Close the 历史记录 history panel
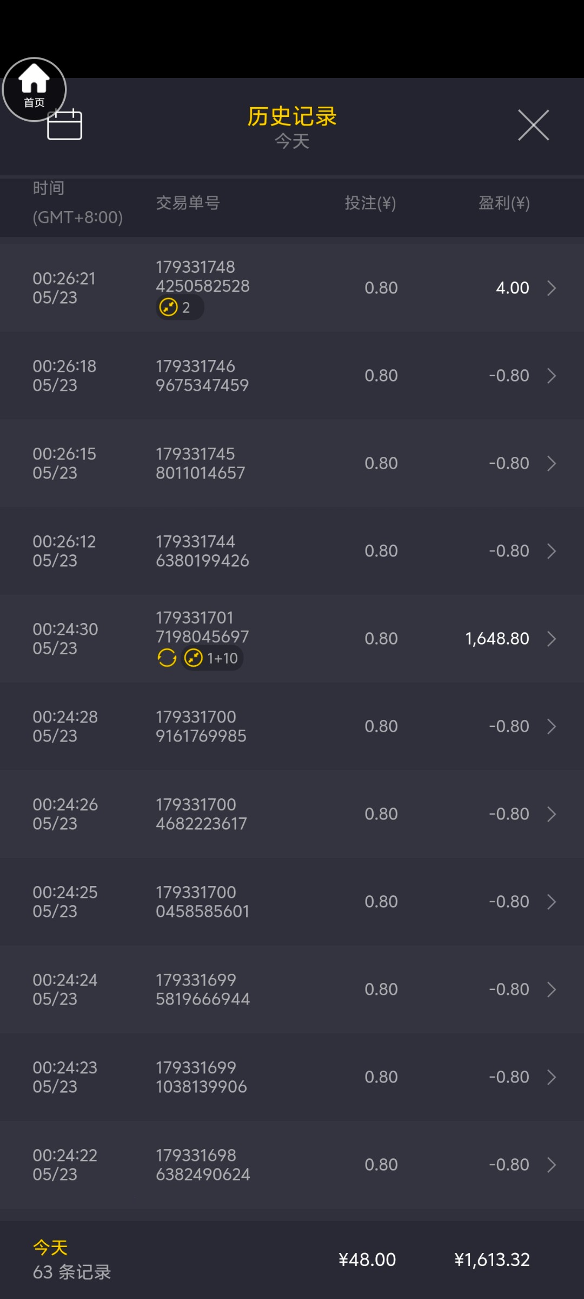This screenshot has width=584, height=1299. pos(533,125)
